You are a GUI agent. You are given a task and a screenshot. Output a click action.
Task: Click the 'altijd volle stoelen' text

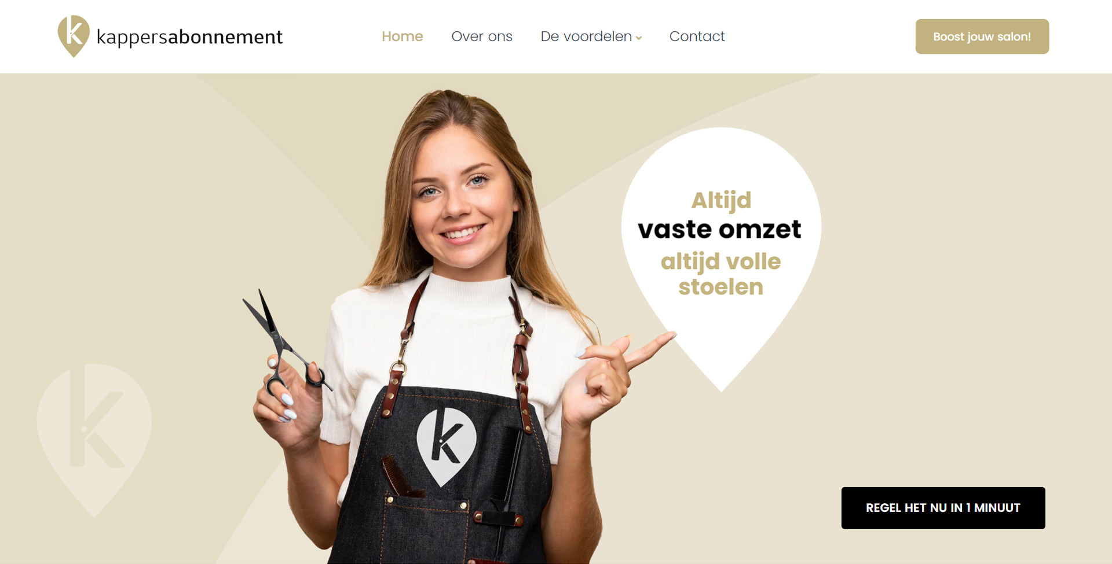[721, 274]
